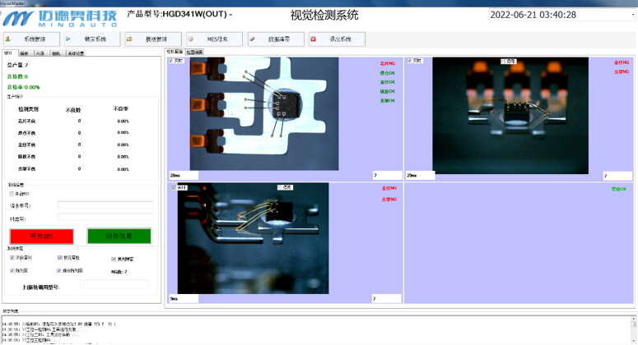The image size is (638, 345).
Task: Open the detection image tab
Action: tap(194, 52)
